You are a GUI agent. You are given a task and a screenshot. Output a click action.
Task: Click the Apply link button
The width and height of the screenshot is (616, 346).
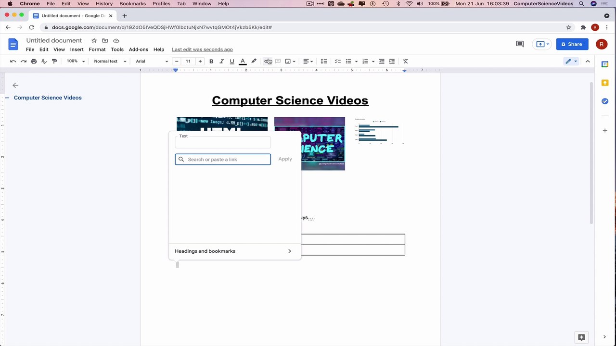pos(285,159)
